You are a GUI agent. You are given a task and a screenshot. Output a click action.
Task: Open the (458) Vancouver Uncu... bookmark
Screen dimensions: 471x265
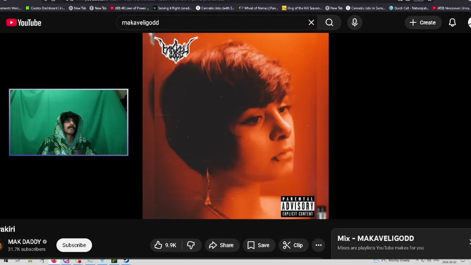452,8
